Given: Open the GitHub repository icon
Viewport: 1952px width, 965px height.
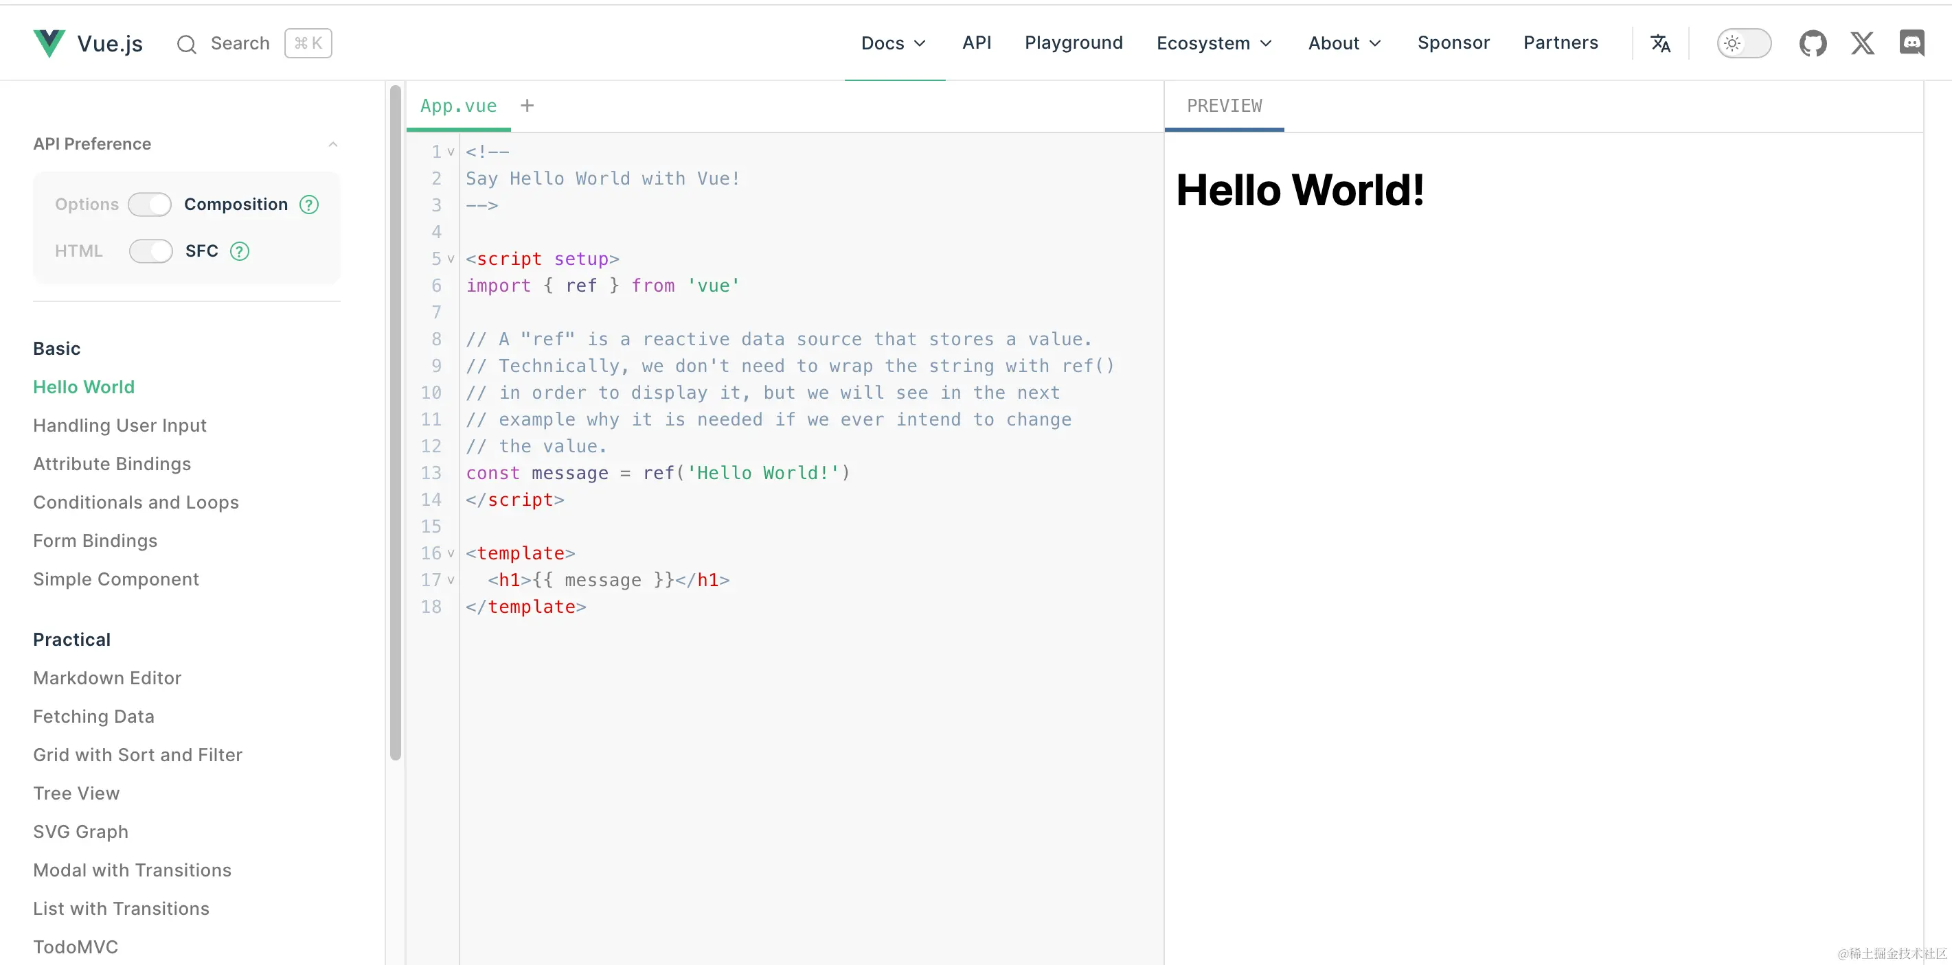Looking at the screenshot, I should pos(1813,43).
